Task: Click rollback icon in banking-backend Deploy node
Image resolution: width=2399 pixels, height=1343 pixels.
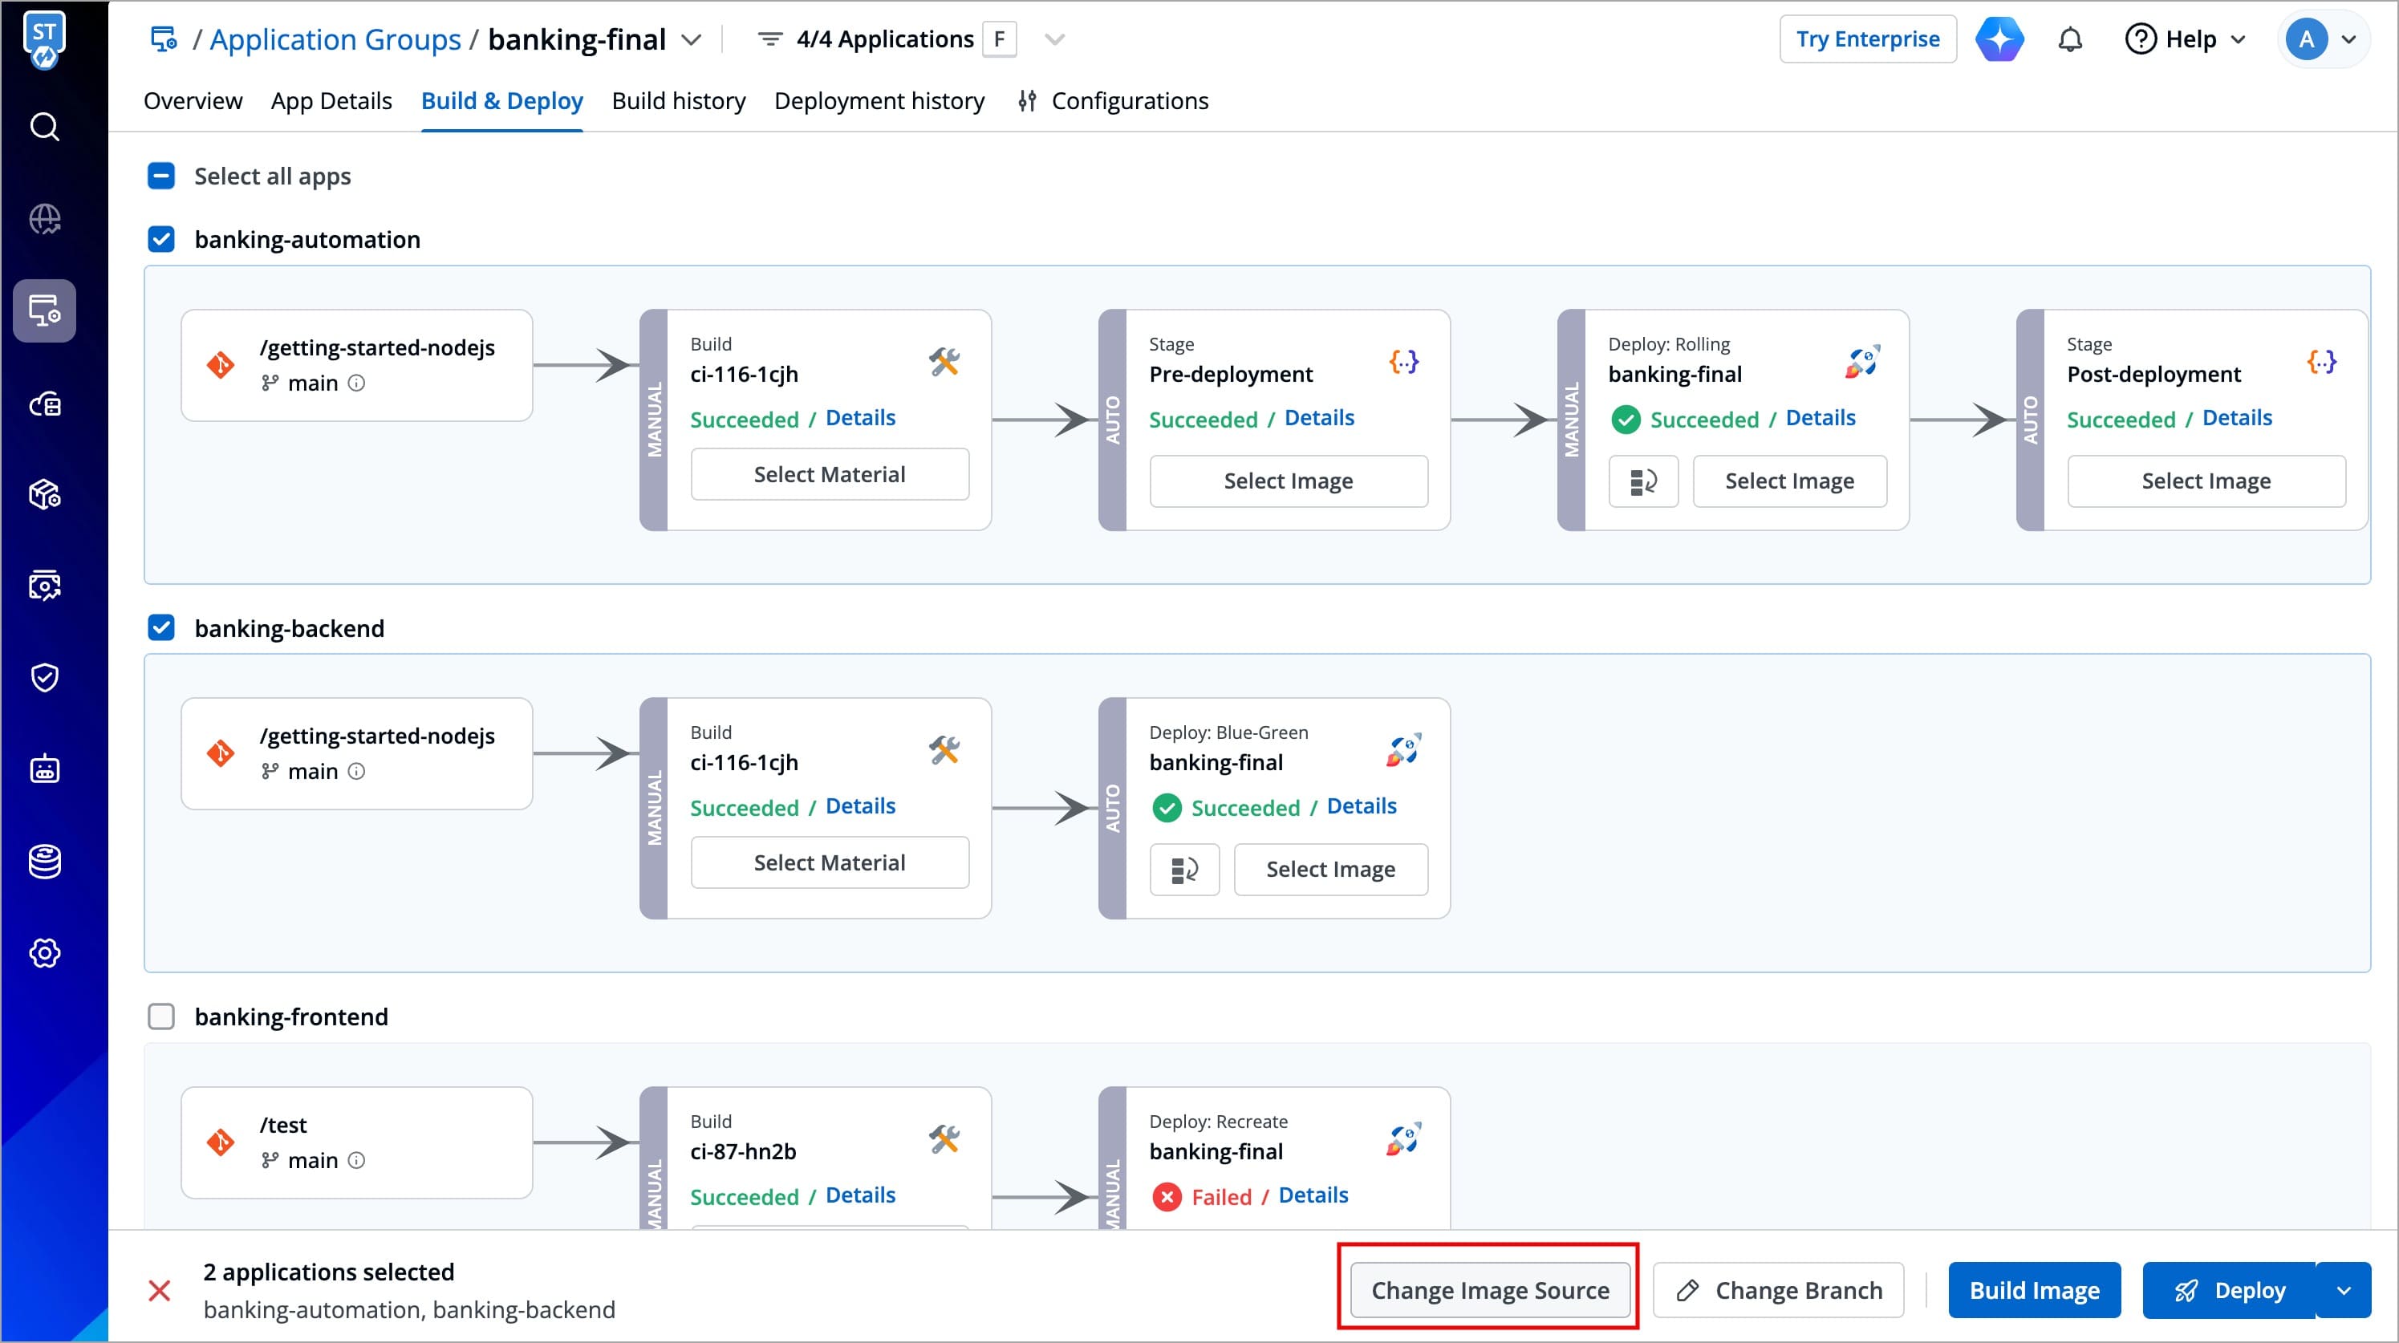Action: click(x=1183, y=870)
